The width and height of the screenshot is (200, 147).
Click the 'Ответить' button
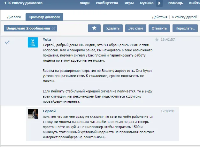pos(159,28)
